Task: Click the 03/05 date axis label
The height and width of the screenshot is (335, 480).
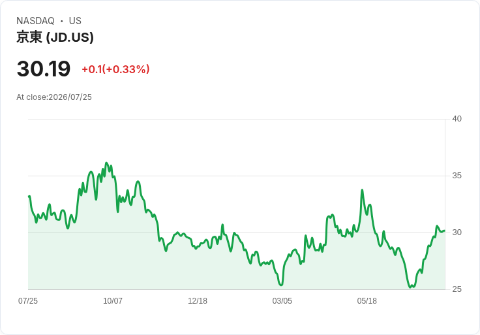Action: pyautogui.click(x=282, y=301)
